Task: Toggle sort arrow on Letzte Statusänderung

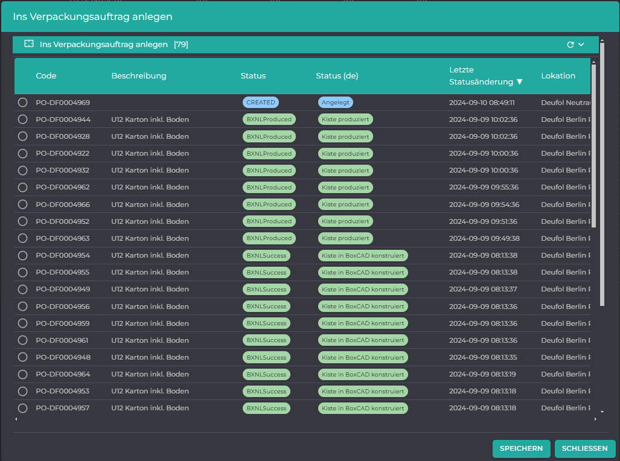Action: tap(520, 82)
